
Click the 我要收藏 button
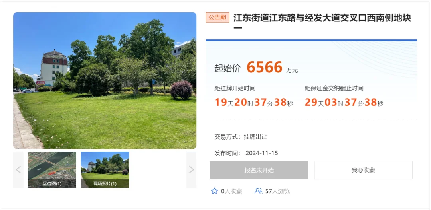[364, 170]
